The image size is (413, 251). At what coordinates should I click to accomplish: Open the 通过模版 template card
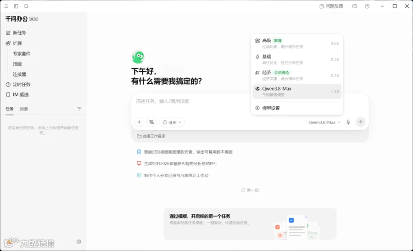[250, 224]
